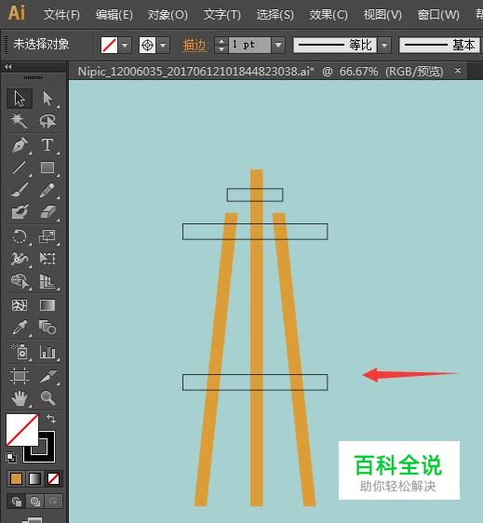This screenshot has height=523, width=483.
Task: Reset to default fill and stroke
Action: (x=11, y=458)
